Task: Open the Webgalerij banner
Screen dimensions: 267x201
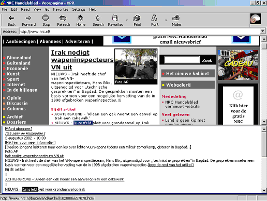Action: (188, 85)
